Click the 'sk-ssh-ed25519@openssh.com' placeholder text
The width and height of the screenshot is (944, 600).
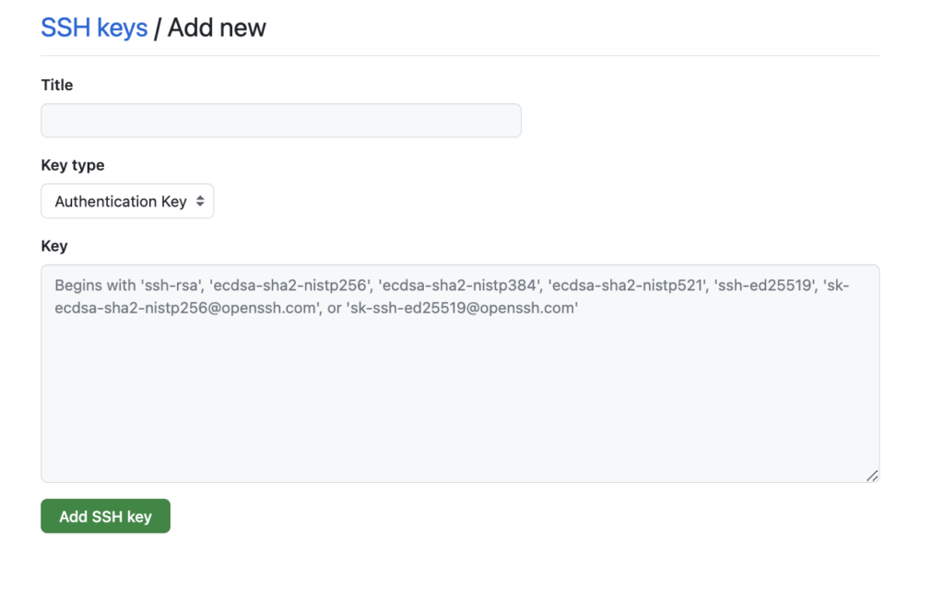(462, 308)
